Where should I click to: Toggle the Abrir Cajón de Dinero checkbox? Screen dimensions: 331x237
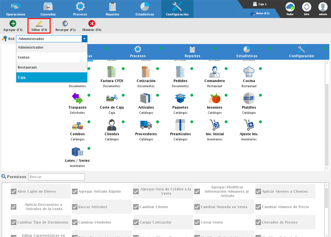tap(14, 191)
